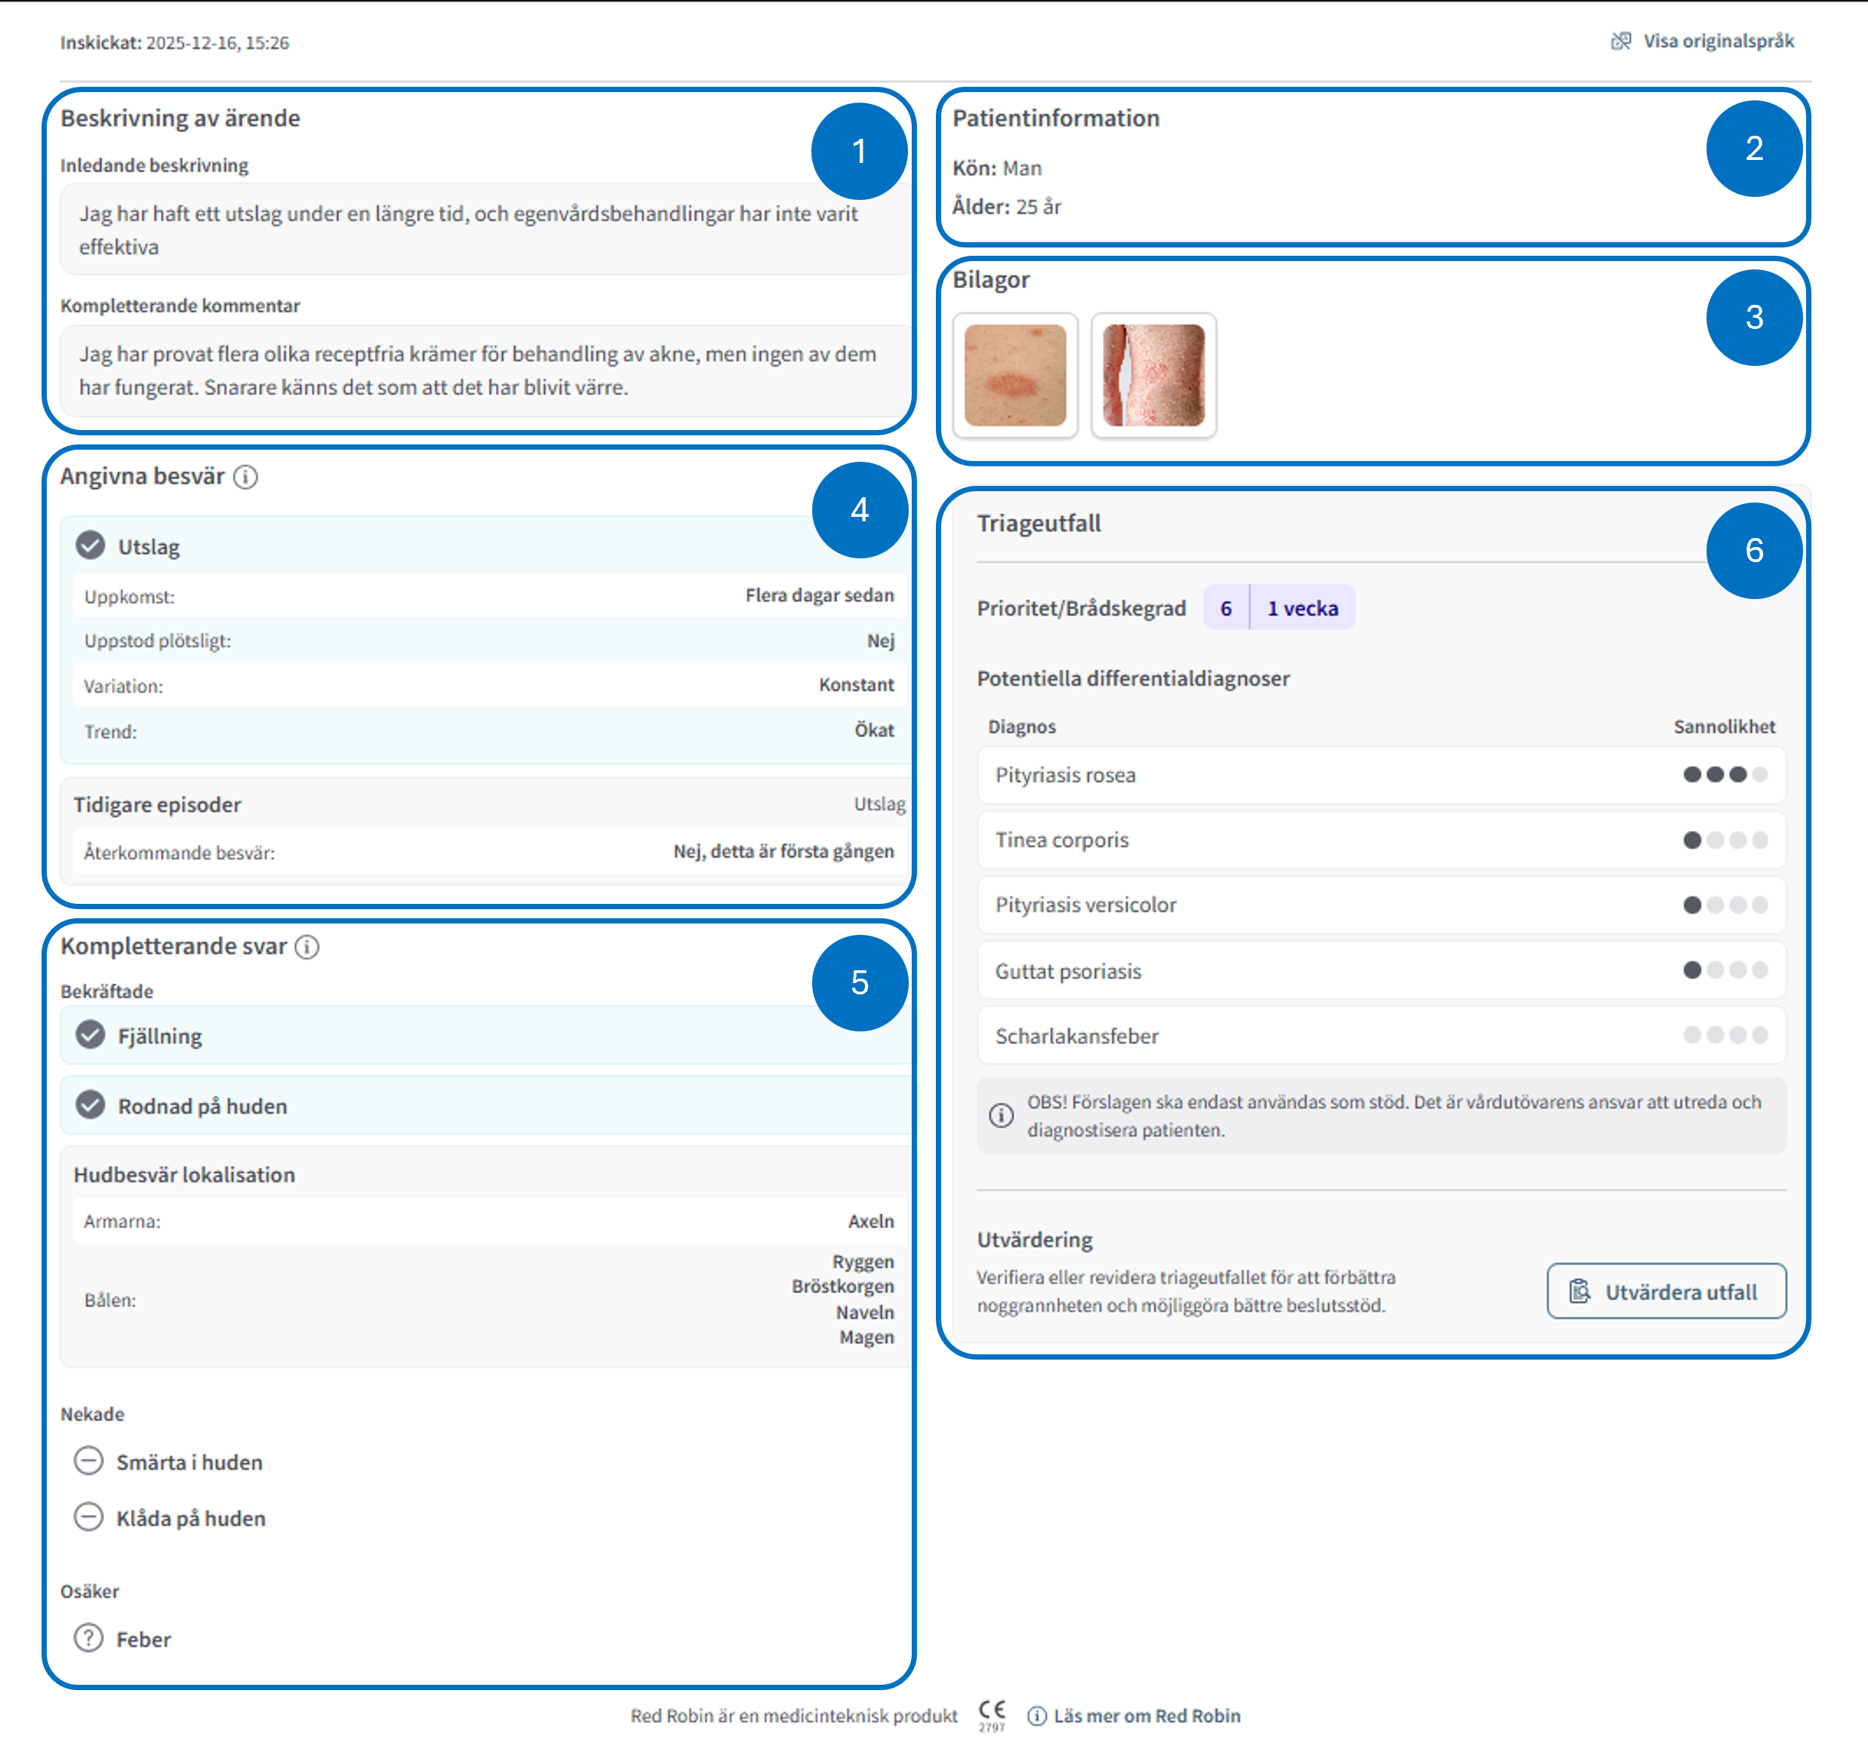Click minus circle beside Klåda på huden
The image size is (1868, 1761).
[88, 1518]
